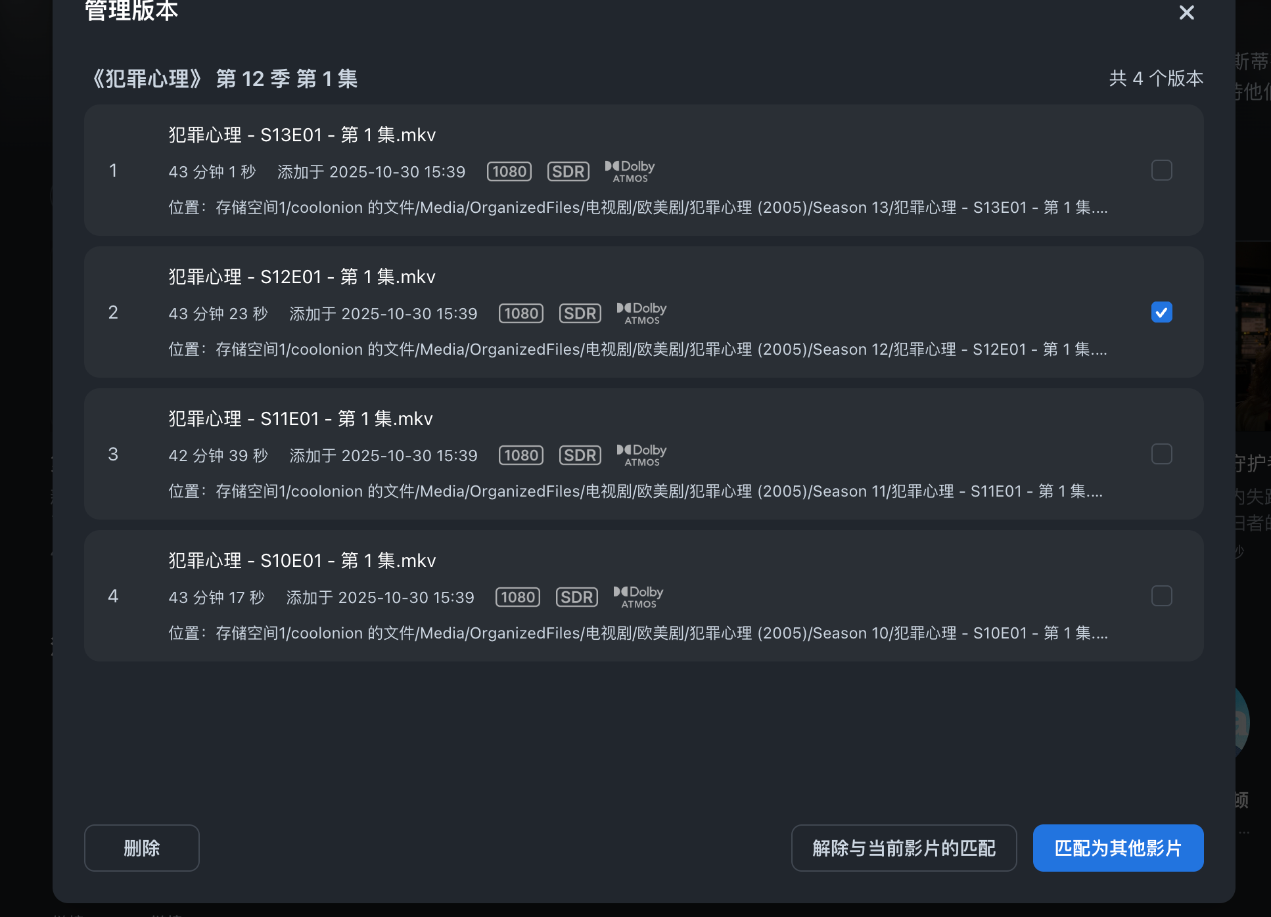
Task: Click the S11E01 file name title
Action: [x=300, y=418]
